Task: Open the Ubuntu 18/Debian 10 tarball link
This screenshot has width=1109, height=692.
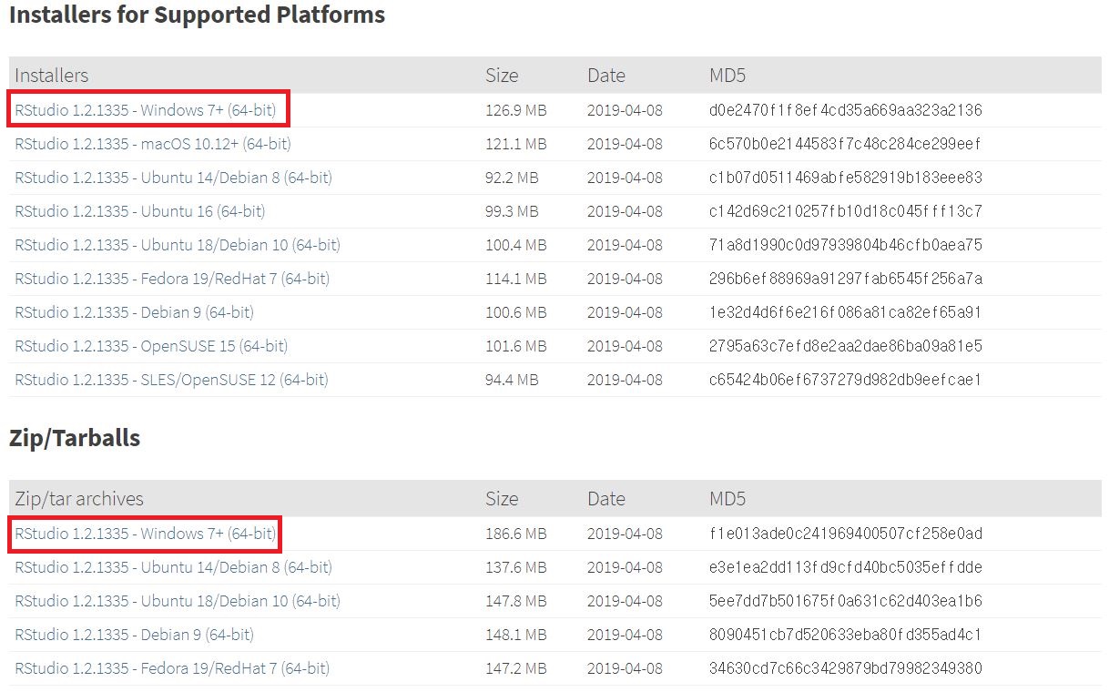Action: click(x=178, y=601)
